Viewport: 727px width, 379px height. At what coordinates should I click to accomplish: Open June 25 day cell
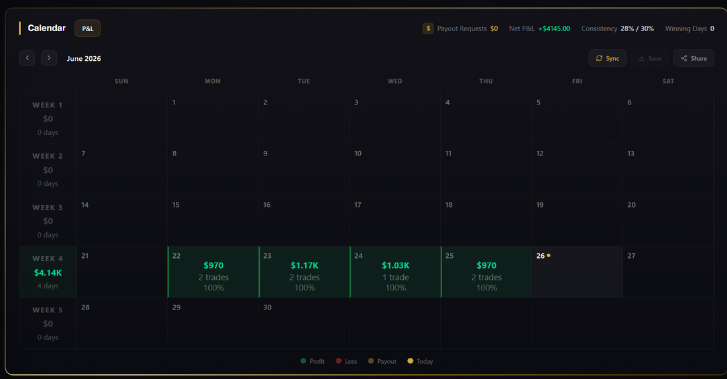point(486,272)
